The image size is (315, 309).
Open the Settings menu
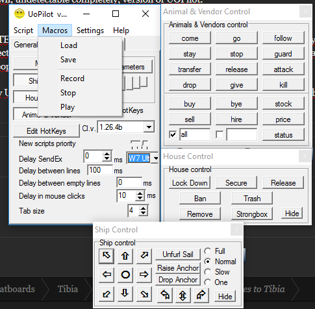pyautogui.click(x=90, y=31)
